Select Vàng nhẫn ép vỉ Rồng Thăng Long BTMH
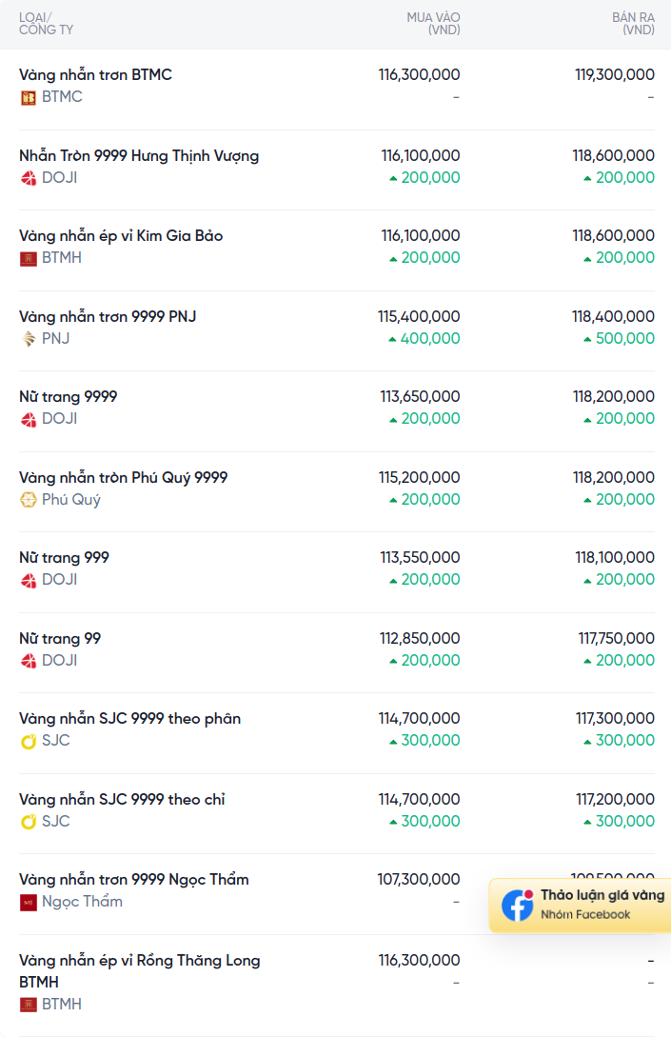Image resolution: width=671 pixels, height=1037 pixels. coord(140,971)
